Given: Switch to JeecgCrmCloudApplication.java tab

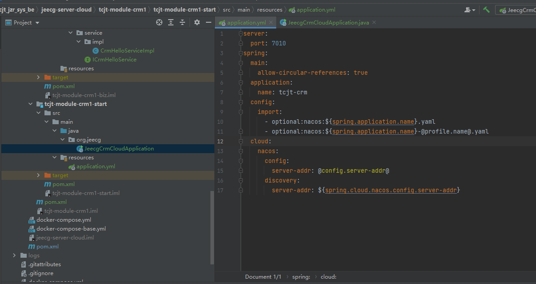Looking at the screenshot, I should click(328, 22).
